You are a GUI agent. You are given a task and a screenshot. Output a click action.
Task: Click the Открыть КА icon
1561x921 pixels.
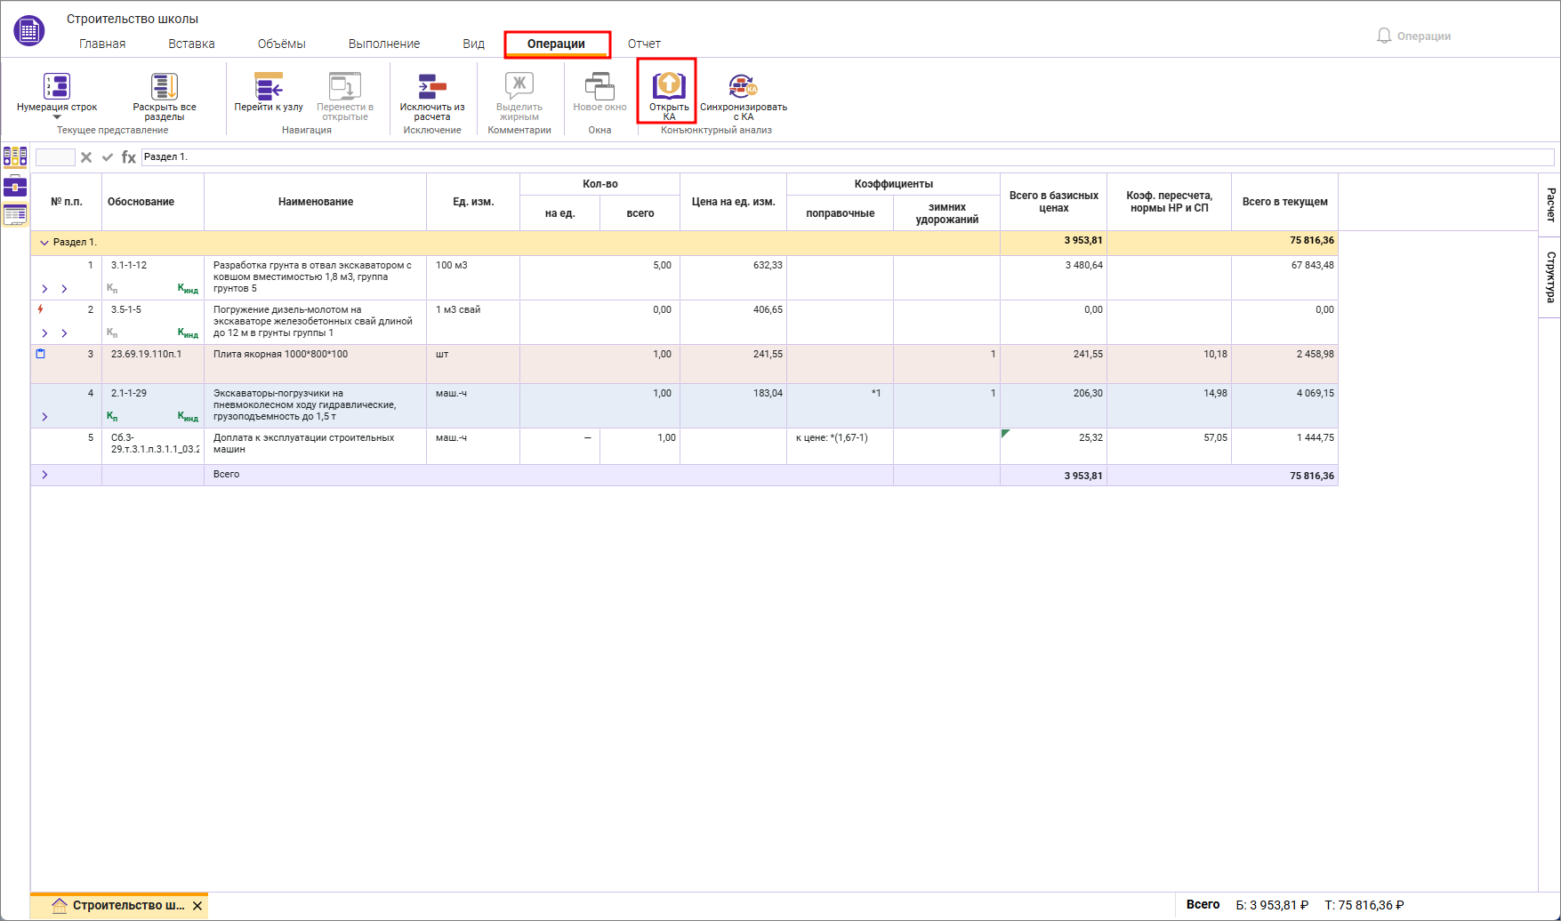point(669,85)
